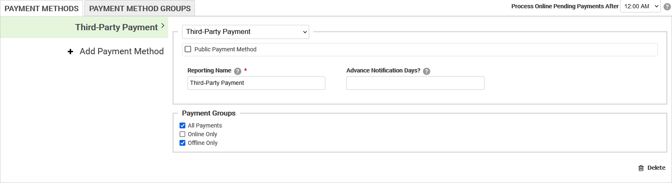The image size is (672, 183).
Task: Click the help icon beside Reporting Name
Action: pos(238,71)
